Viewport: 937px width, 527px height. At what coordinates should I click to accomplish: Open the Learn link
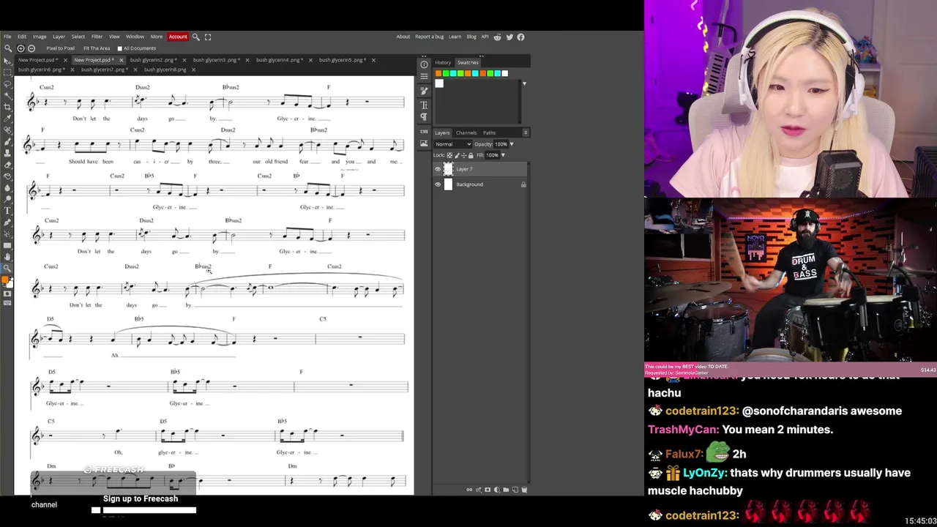point(455,37)
